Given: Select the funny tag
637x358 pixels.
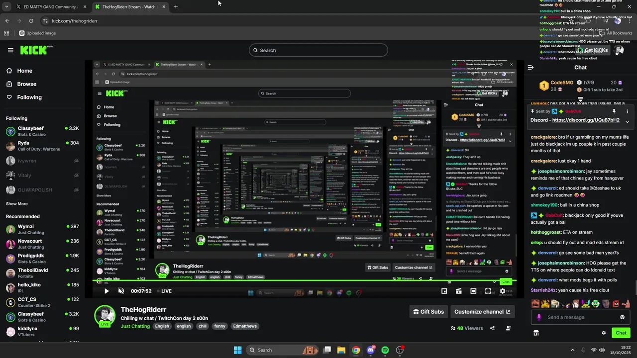Looking at the screenshot, I should coord(220,326).
